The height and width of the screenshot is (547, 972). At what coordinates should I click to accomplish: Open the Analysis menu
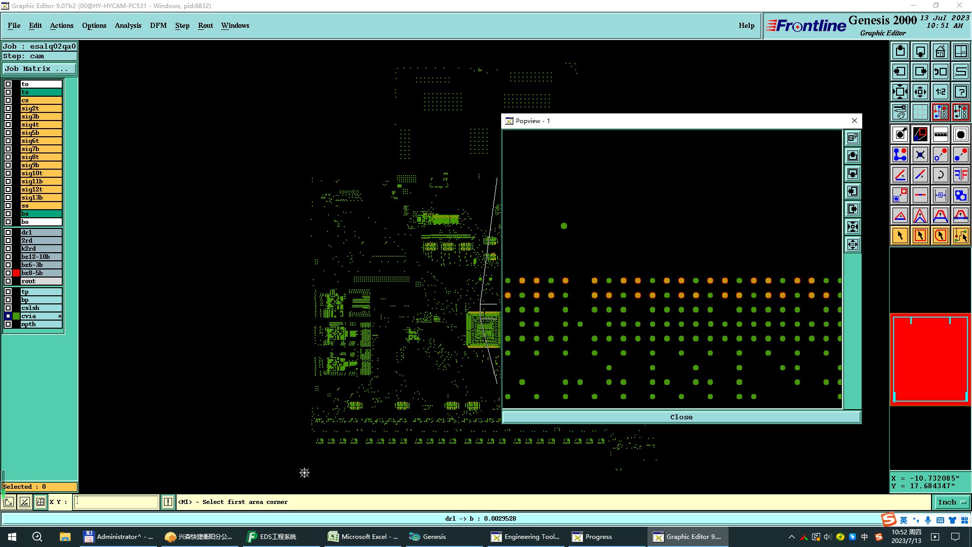coord(128,25)
